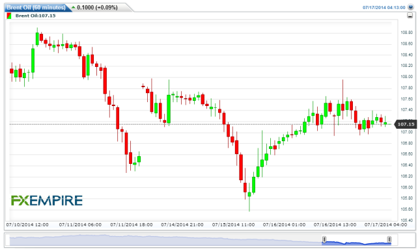The height and width of the screenshot is (251, 420).
Task: Click the 07/11/2014 18:00 axis label
Action: [132, 225]
